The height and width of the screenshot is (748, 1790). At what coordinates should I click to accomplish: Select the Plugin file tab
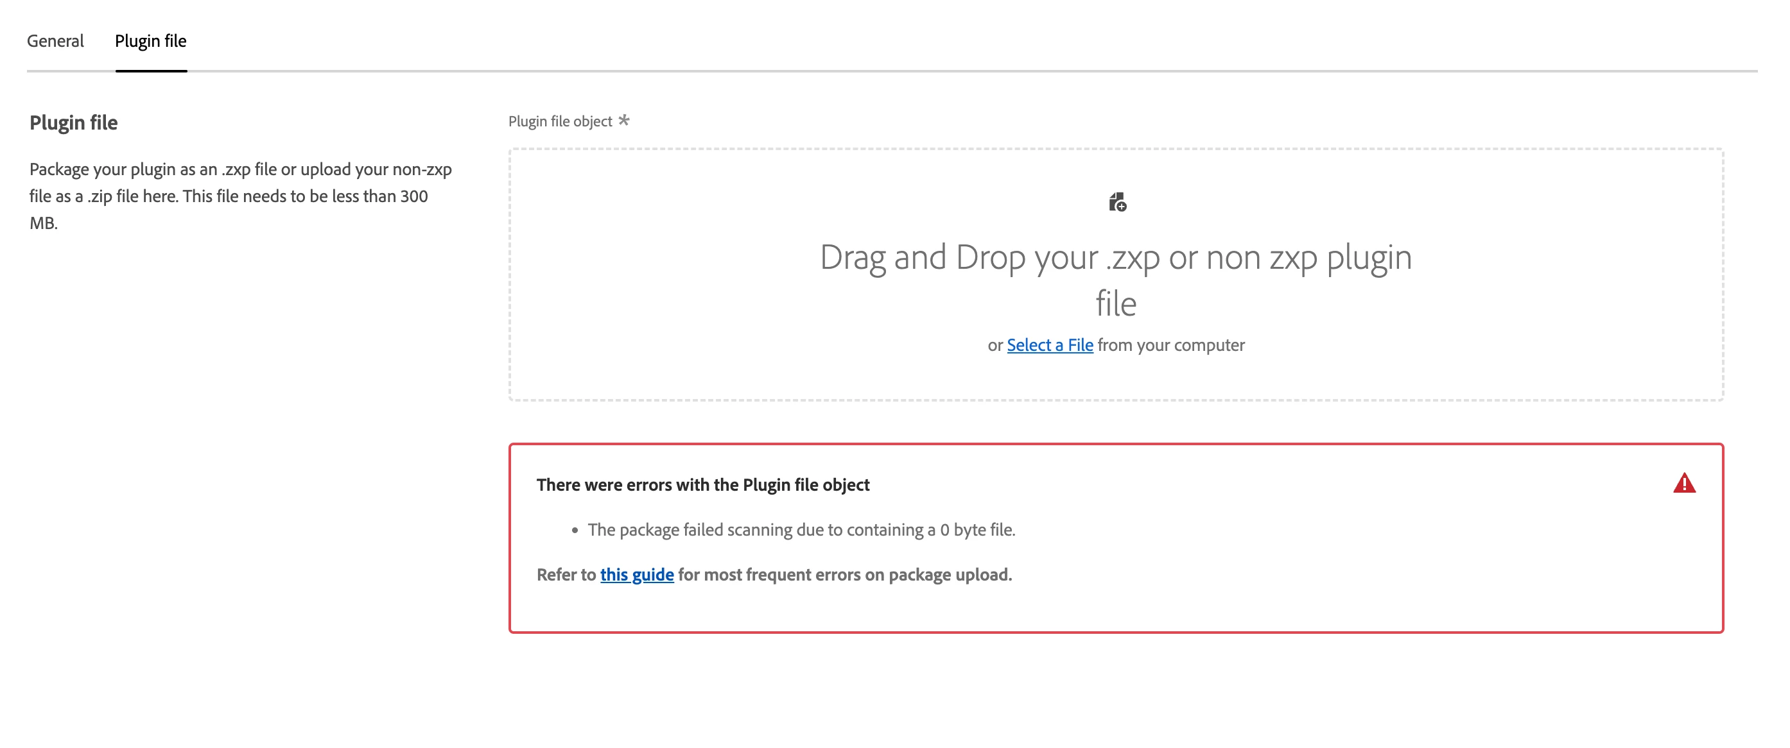151,41
